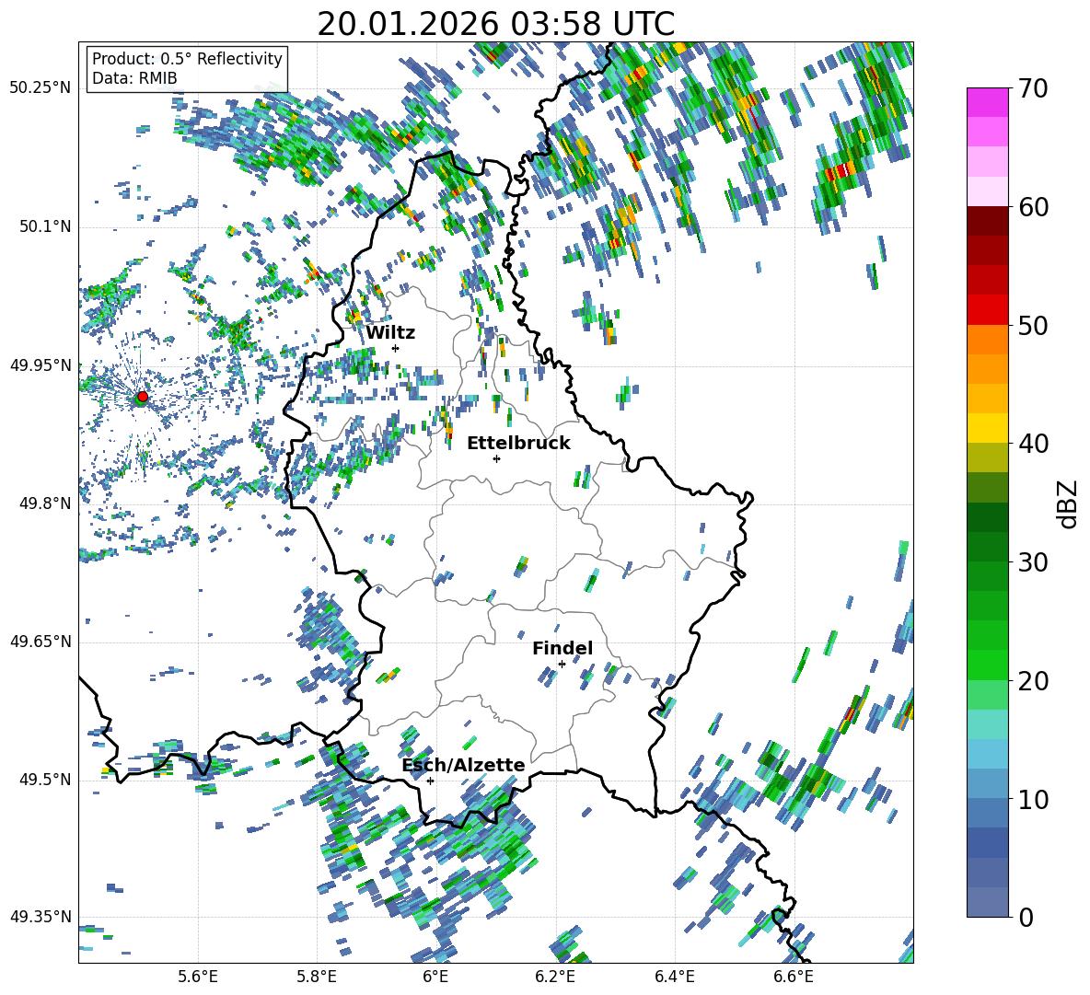Click the 5.8°E longitude label
Screen dimensions: 1090x995
coord(317,977)
